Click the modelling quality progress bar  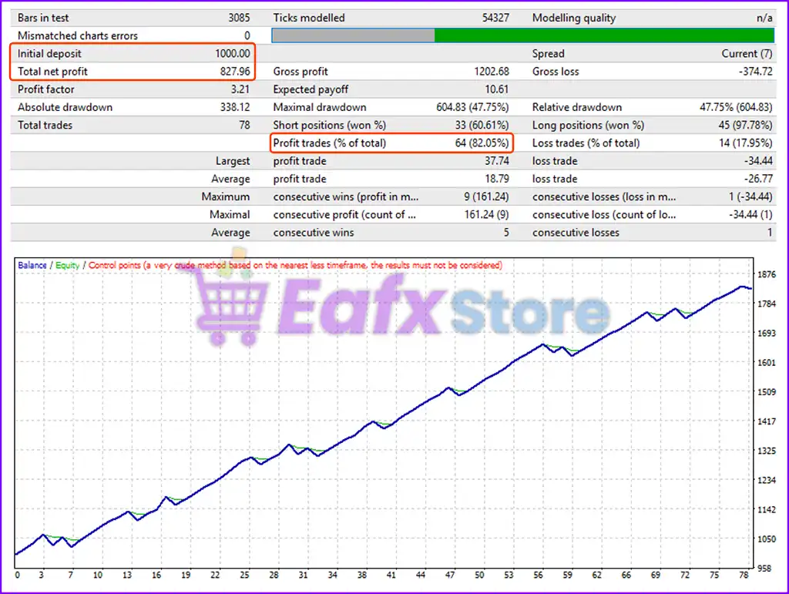click(x=523, y=35)
